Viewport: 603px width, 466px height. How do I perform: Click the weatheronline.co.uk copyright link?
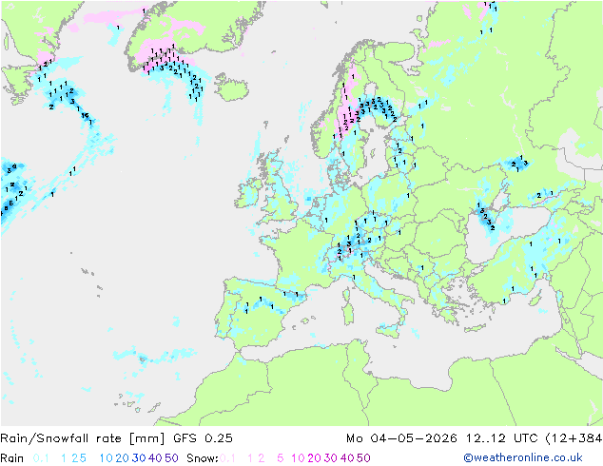click(523, 457)
